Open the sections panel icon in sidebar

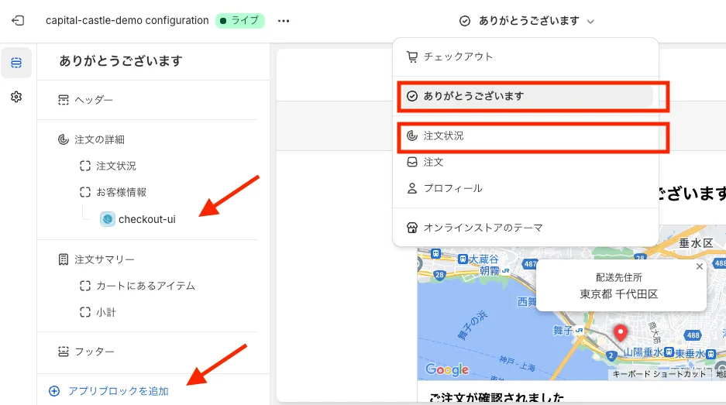(16, 63)
